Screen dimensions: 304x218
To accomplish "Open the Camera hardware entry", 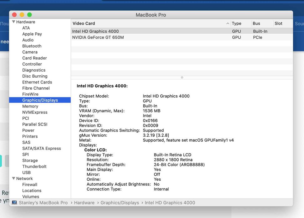I will tap(30, 52).
